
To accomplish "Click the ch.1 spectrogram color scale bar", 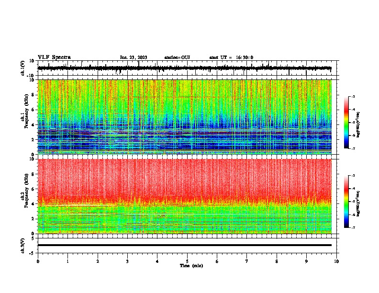I will click(346, 123).
